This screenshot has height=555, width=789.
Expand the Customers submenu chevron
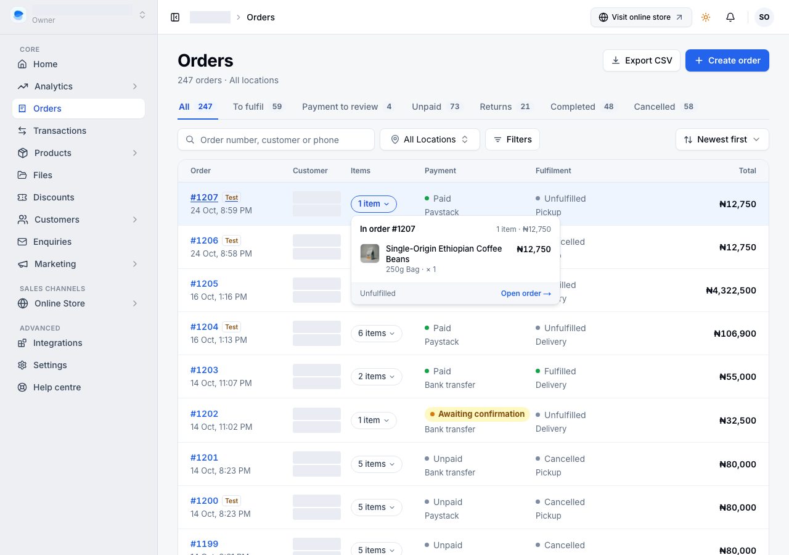coord(135,220)
